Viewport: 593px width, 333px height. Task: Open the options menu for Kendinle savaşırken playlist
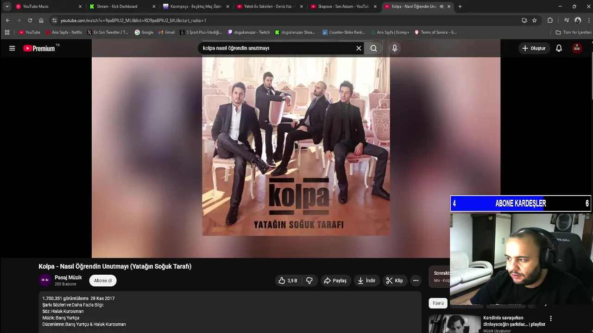pos(551,318)
